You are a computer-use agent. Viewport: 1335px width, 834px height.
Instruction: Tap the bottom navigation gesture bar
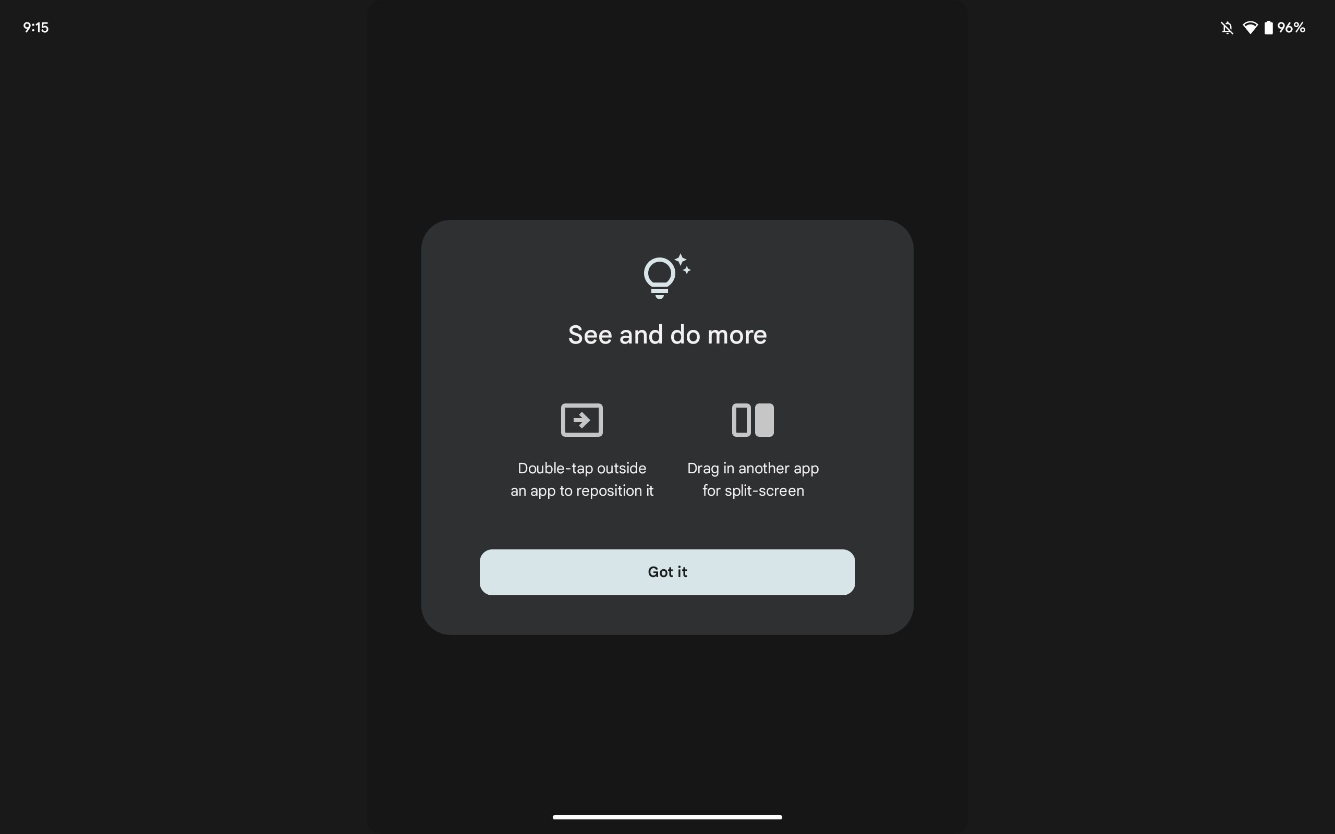pos(667,818)
